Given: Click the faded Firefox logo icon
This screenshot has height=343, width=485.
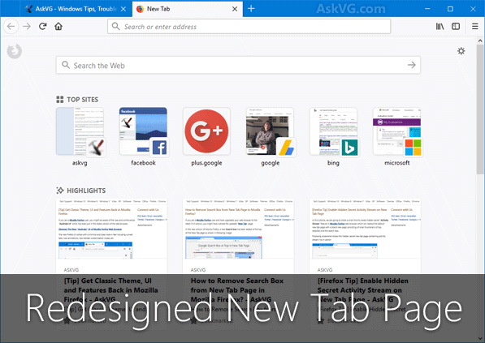Looking at the screenshot, I should pos(15,51).
